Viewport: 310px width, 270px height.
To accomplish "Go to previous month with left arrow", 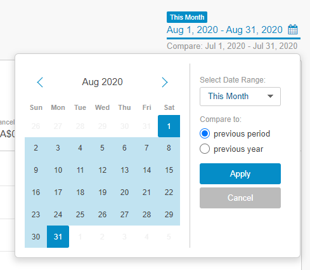I will coord(40,82).
